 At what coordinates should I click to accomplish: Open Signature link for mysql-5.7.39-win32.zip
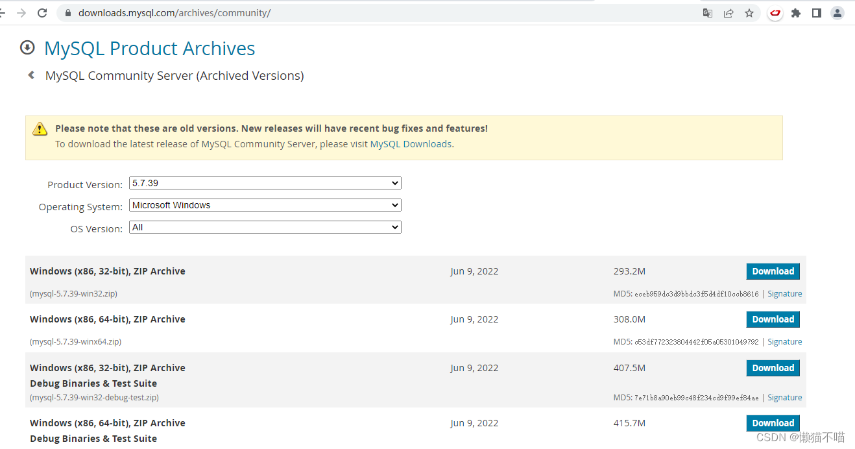(x=785, y=294)
